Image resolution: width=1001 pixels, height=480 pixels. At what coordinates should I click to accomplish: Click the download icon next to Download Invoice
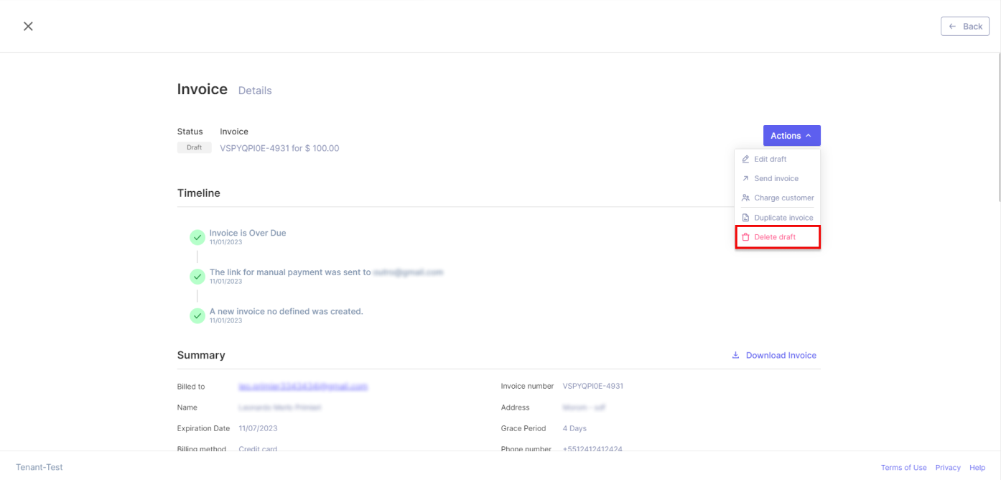coord(735,355)
